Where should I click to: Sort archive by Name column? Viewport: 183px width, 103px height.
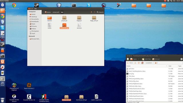[x=147, y=66]
